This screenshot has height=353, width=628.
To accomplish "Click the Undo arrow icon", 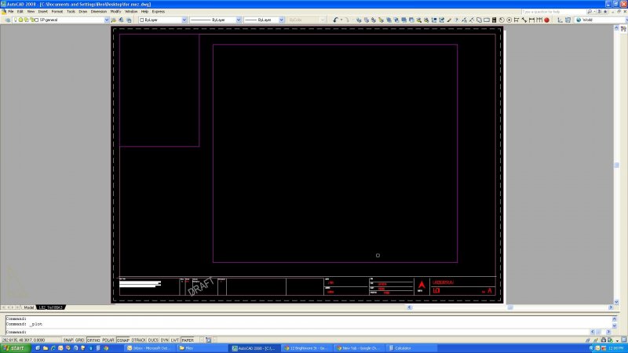I will coord(335,20).
